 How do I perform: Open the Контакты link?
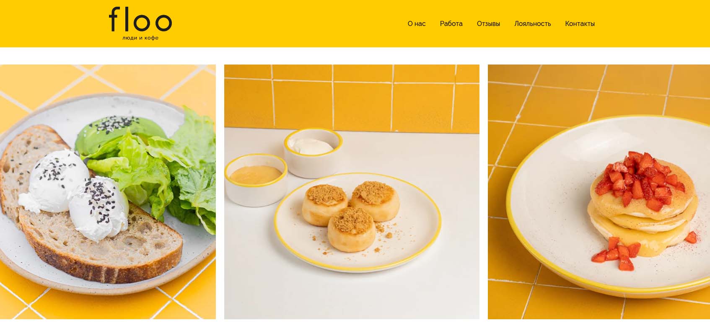[x=580, y=24]
